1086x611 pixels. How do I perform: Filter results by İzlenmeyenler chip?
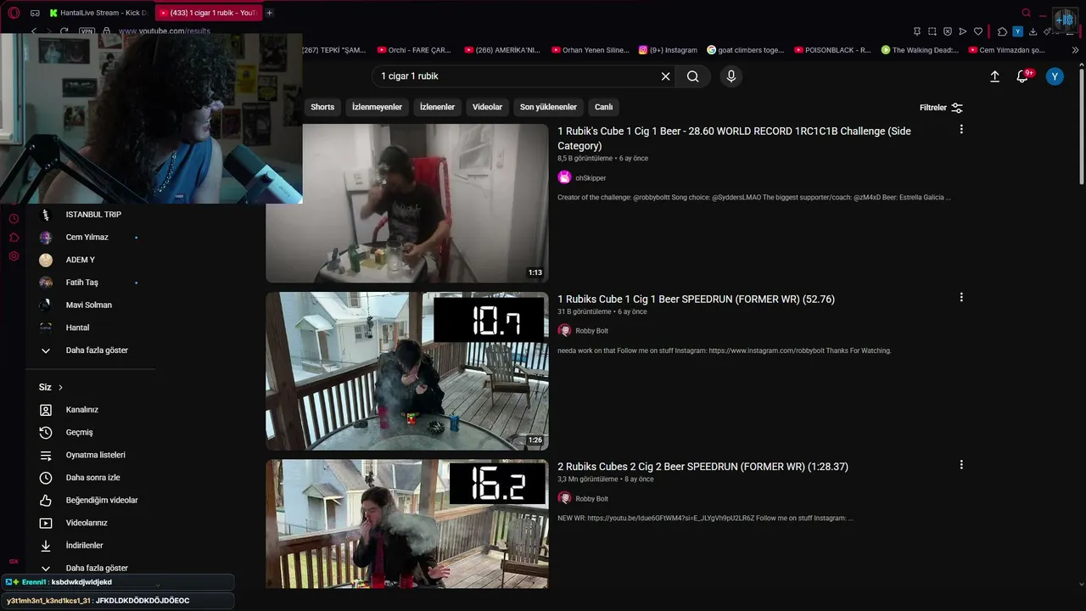tap(378, 107)
